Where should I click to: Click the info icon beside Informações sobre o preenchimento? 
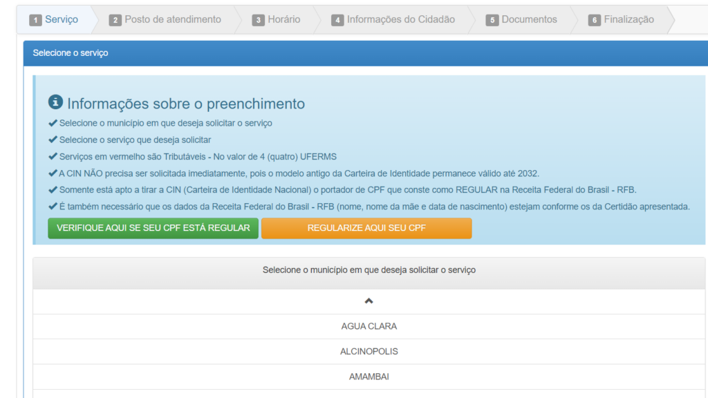[x=55, y=102]
